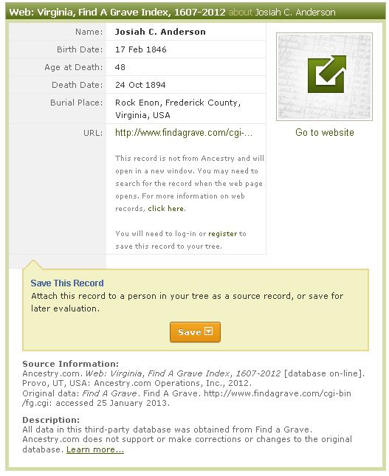The image size is (389, 476).
Task: Click the green external-link arrow icon
Action: click(x=326, y=74)
